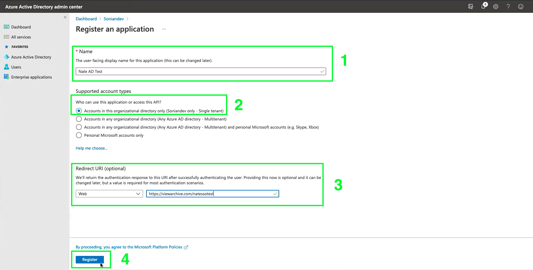Open the ellipsis menu beside Register an application
533x270 pixels.
point(164,29)
